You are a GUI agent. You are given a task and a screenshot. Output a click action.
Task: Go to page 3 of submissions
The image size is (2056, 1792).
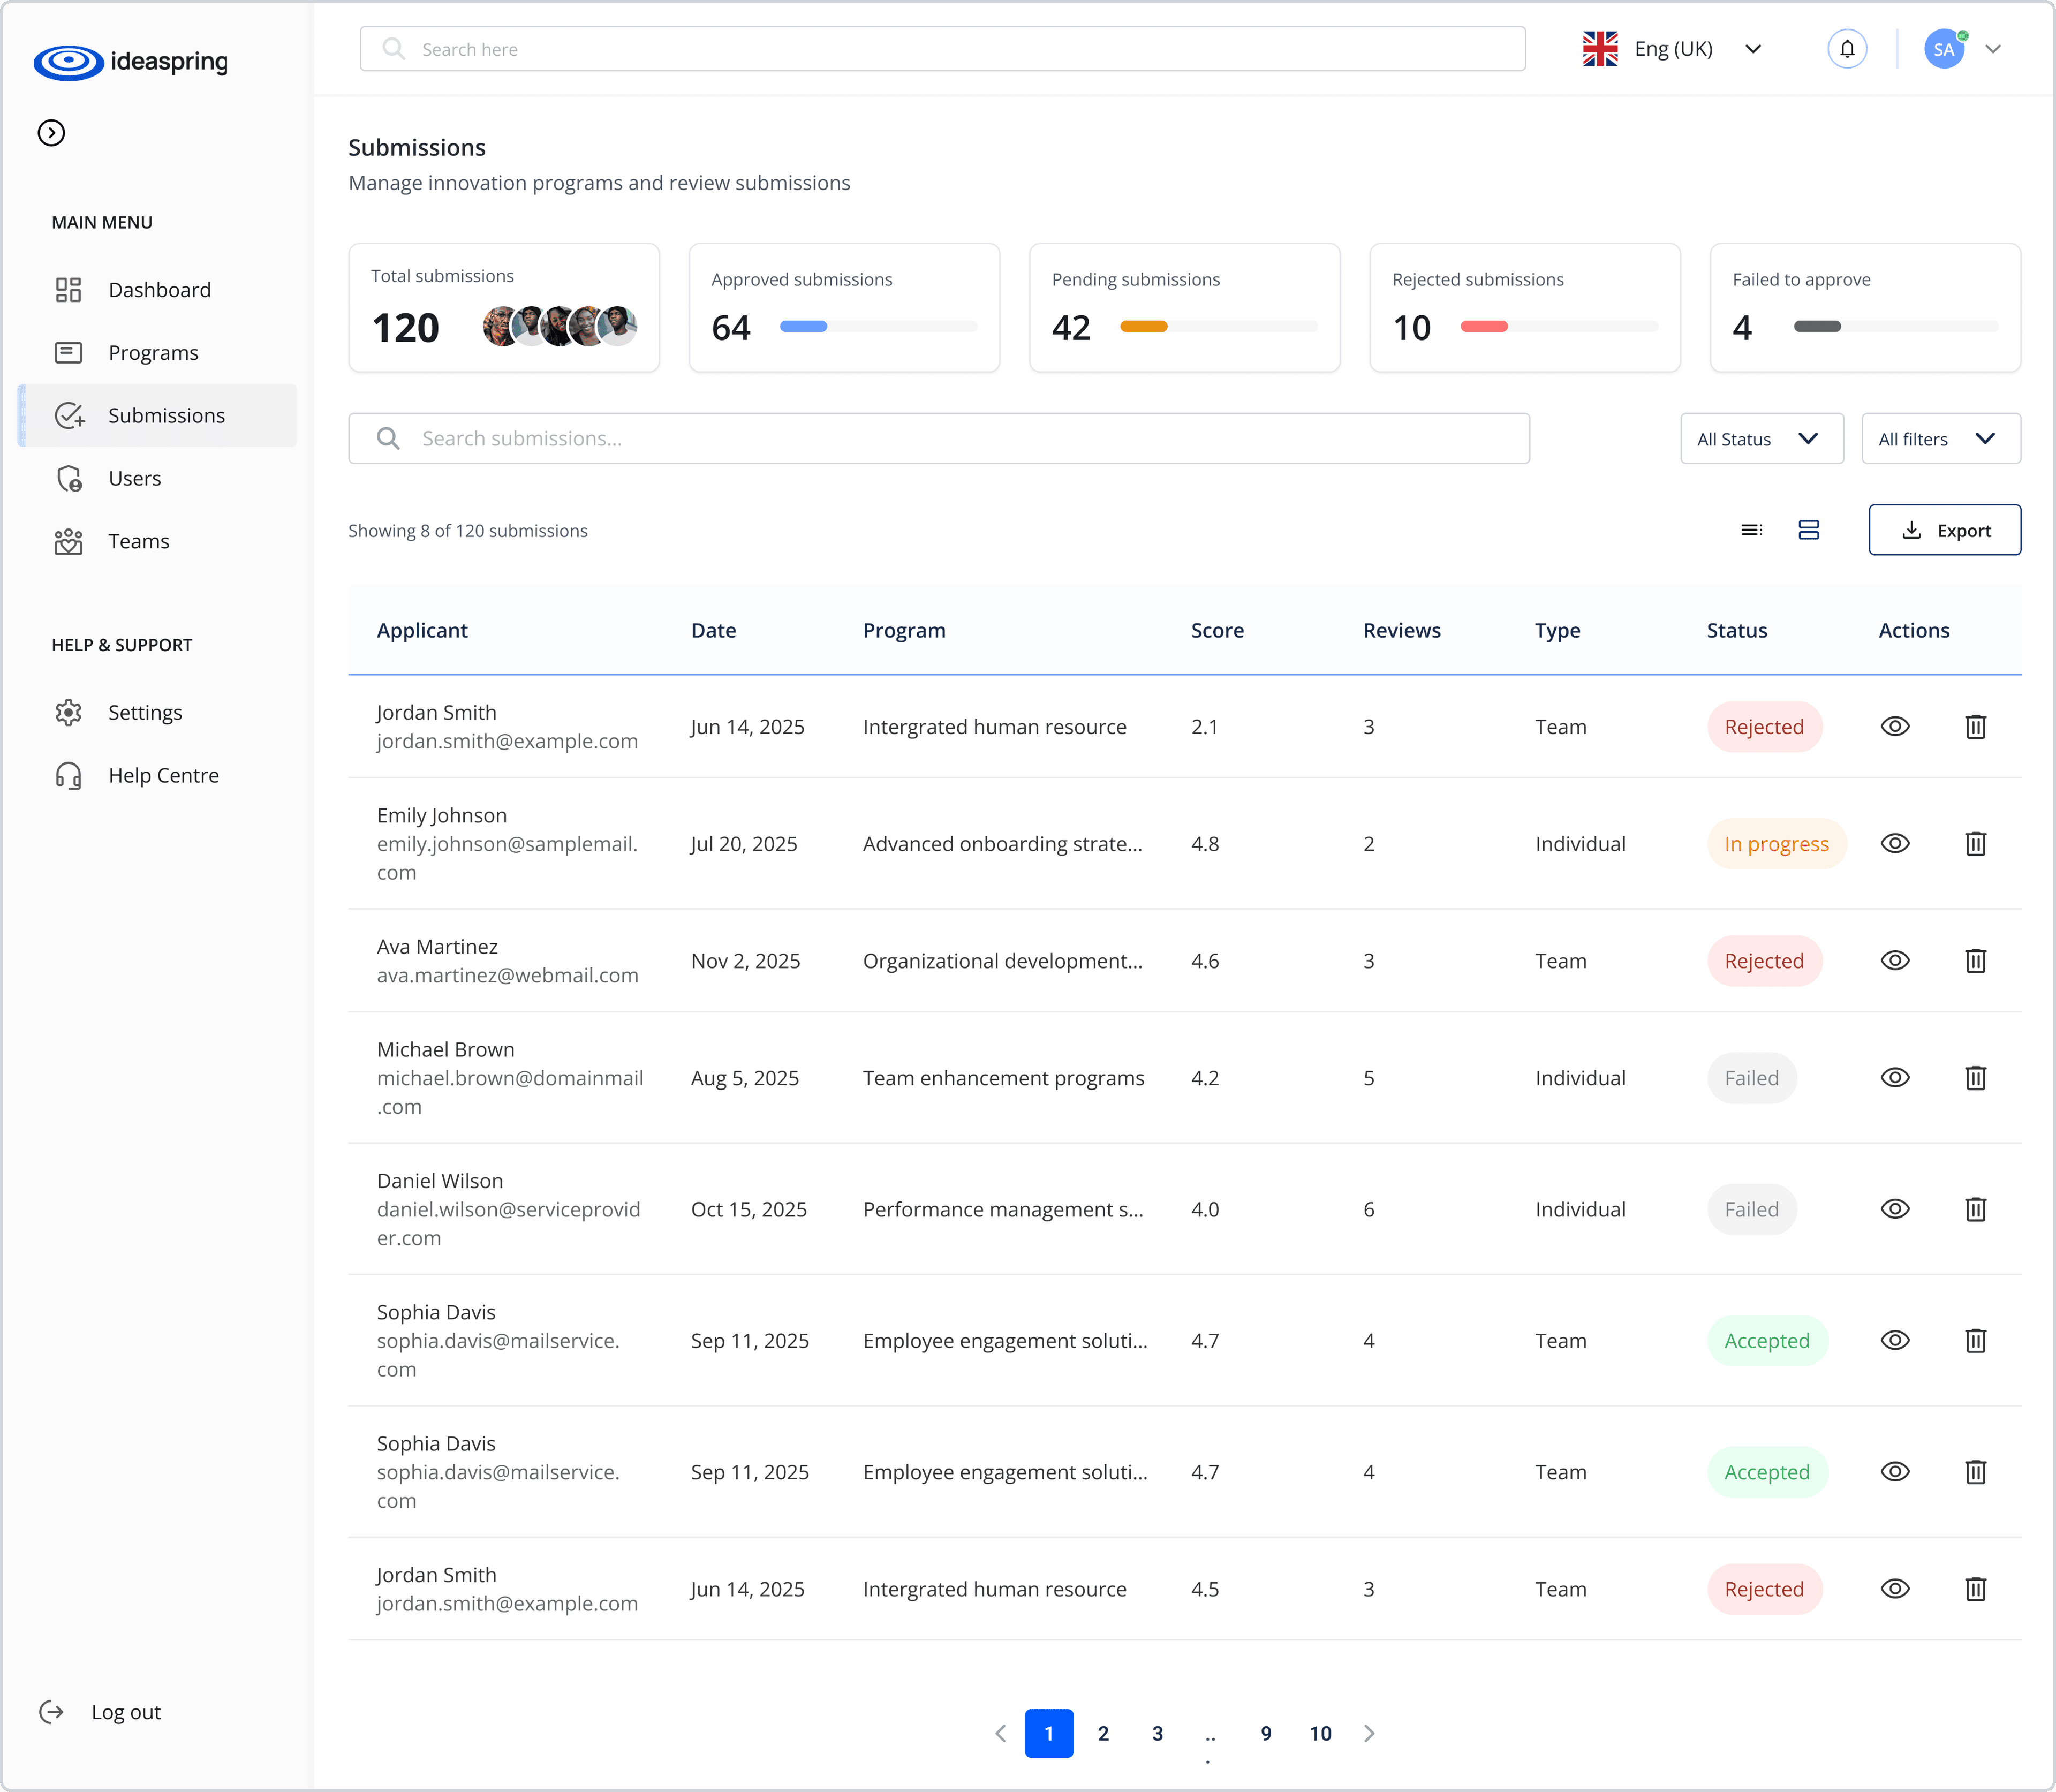click(x=1157, y=1733)
